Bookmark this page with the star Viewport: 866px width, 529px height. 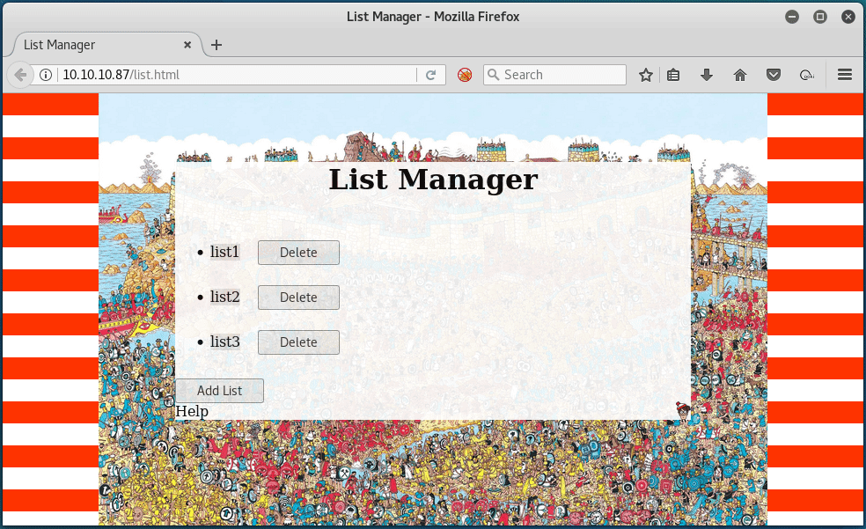coord(646,75)
